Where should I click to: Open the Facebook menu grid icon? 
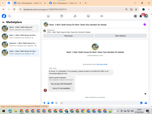click(135, 16)
